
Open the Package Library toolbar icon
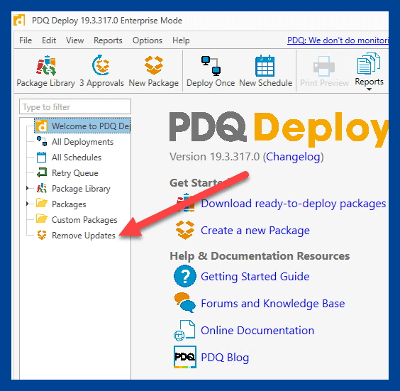tap(46, 66)
